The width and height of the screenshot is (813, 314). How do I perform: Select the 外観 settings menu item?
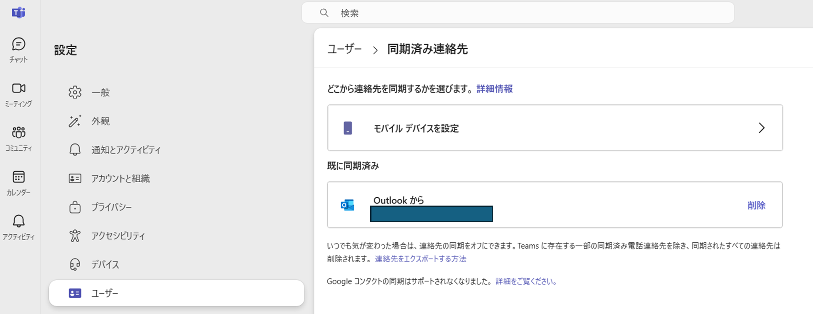[x=176, y=121]
